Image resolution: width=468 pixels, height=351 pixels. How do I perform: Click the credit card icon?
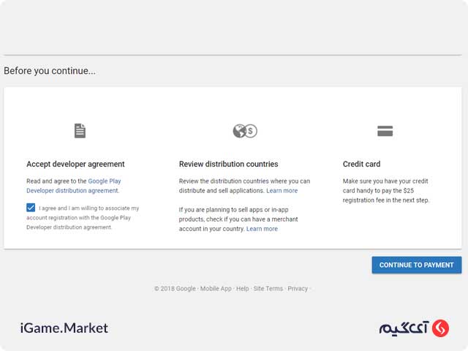[x=385, y=131]
